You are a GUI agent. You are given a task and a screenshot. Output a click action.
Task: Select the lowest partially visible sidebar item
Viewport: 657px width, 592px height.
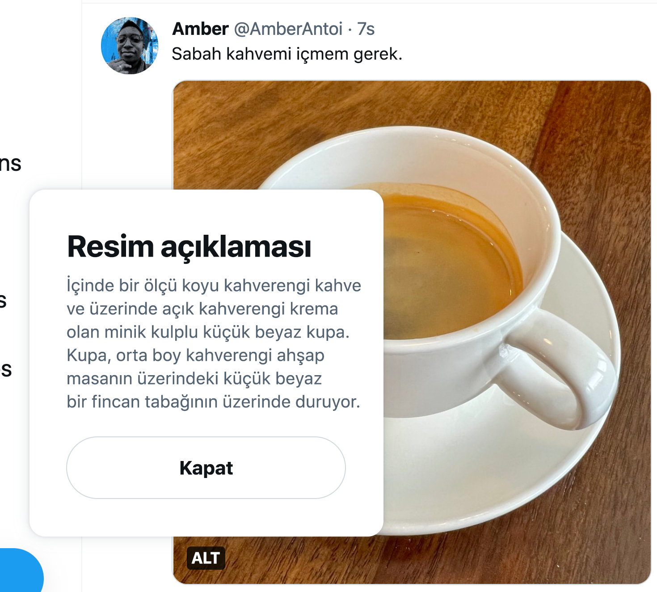pyautogui.click(x=6, y=369)
